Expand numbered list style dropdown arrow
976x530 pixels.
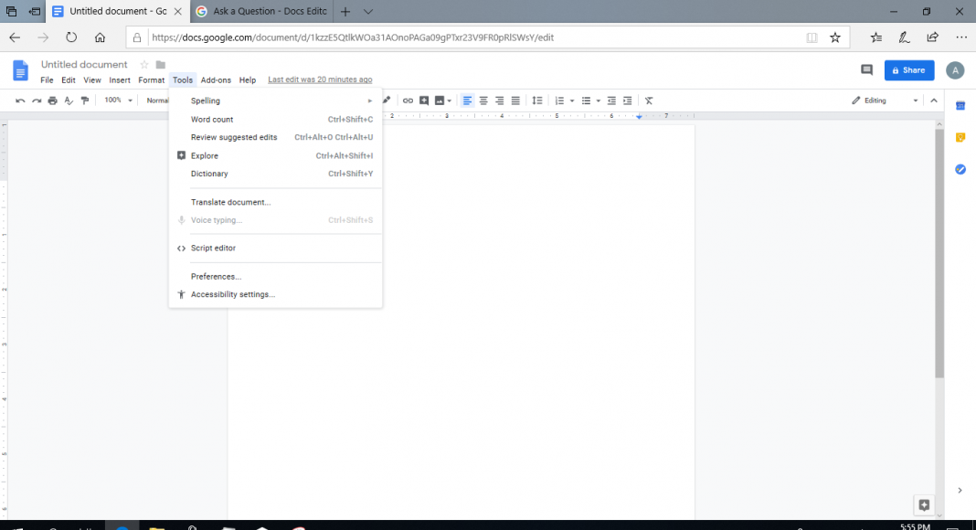[x=572, y=101]
